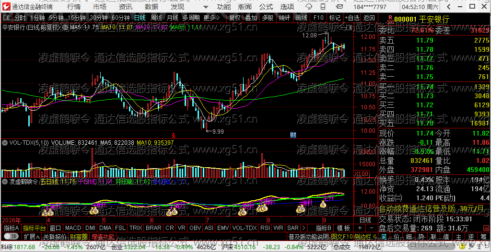Expand the 扩展 panel button
Viewport: 491px width, 252px height.
pyautogui.click(x=31, y=236)
